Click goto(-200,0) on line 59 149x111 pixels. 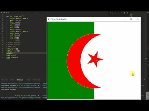point(15,21)
